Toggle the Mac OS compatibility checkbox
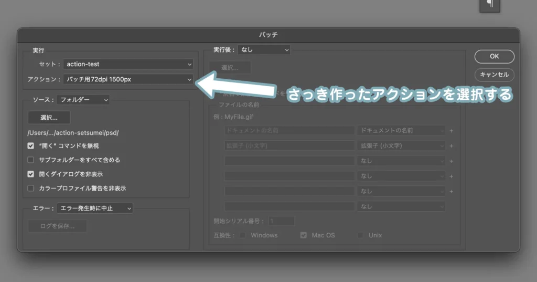 tap(304, 235)
